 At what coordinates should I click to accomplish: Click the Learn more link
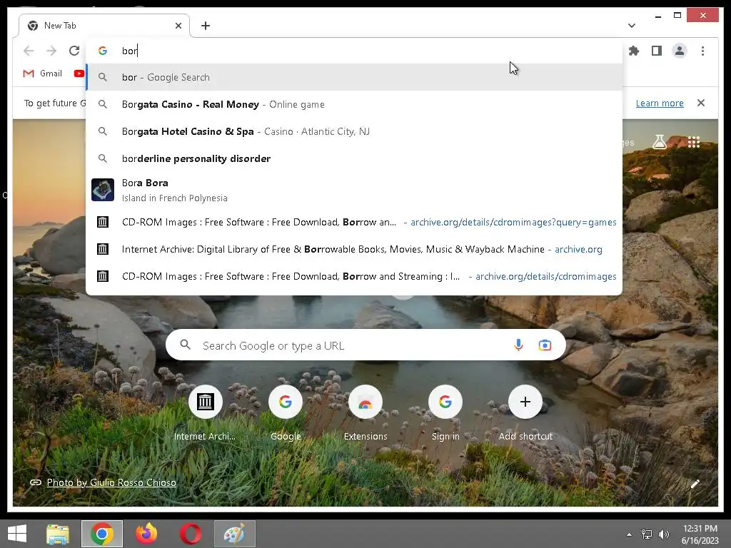coord(659,103)
